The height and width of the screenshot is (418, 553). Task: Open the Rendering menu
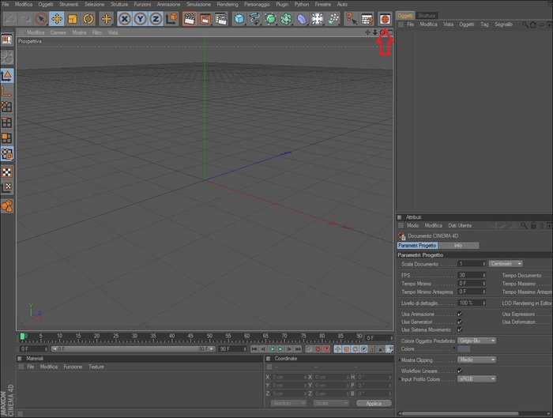(x=228, y=4)
